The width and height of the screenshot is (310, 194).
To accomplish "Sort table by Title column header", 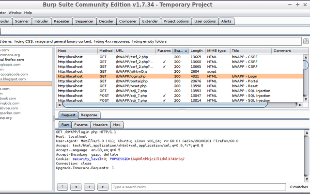I will (251, 50).
